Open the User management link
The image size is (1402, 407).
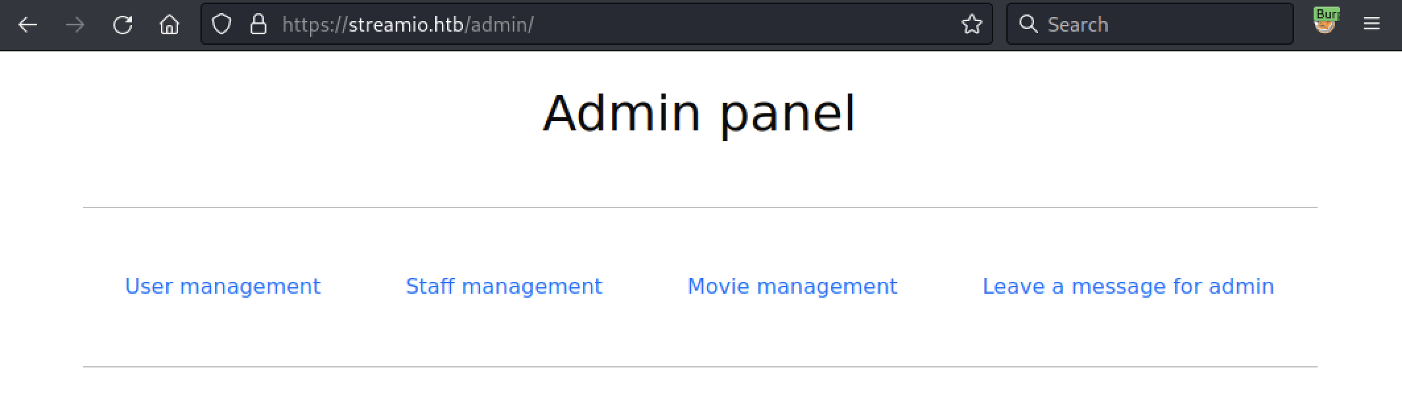[222, 286]
